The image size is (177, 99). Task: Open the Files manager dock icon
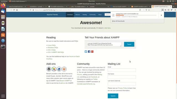pos(3,17)
